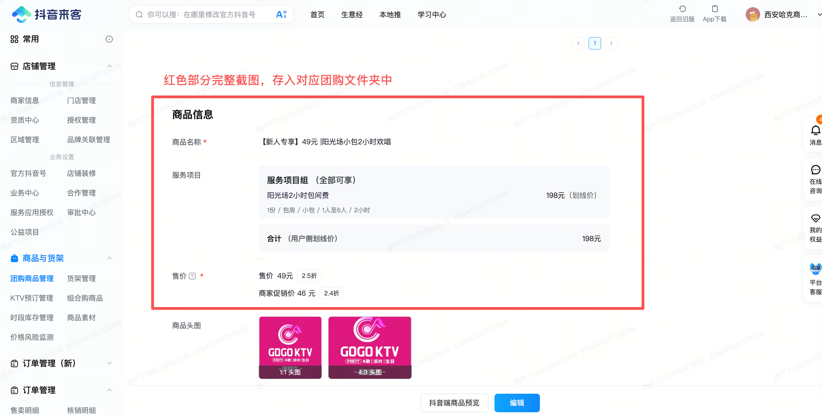822x415 pixels.
Task: Expand the 订单管理（新）section
Action: point(109,363)
